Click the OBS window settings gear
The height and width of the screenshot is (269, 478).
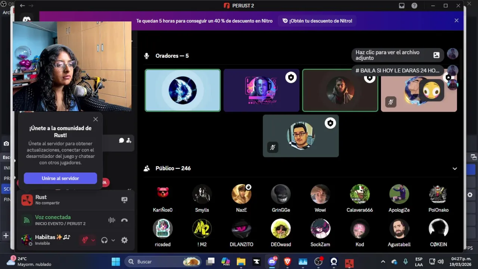[470, 195]
